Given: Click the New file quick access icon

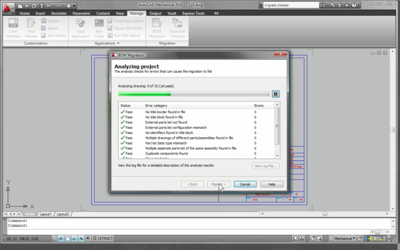Looking at the screenshot, I should [x=20, y=6].
